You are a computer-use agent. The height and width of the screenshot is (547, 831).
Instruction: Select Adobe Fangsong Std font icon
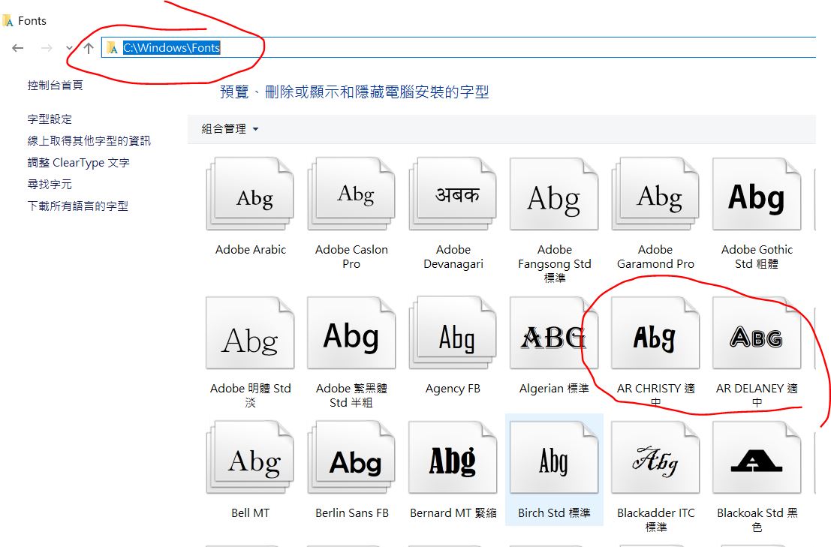coord(554,194)
